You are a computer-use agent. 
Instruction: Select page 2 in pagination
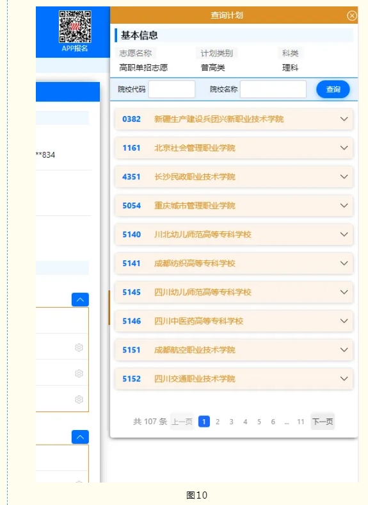[218, 422]
